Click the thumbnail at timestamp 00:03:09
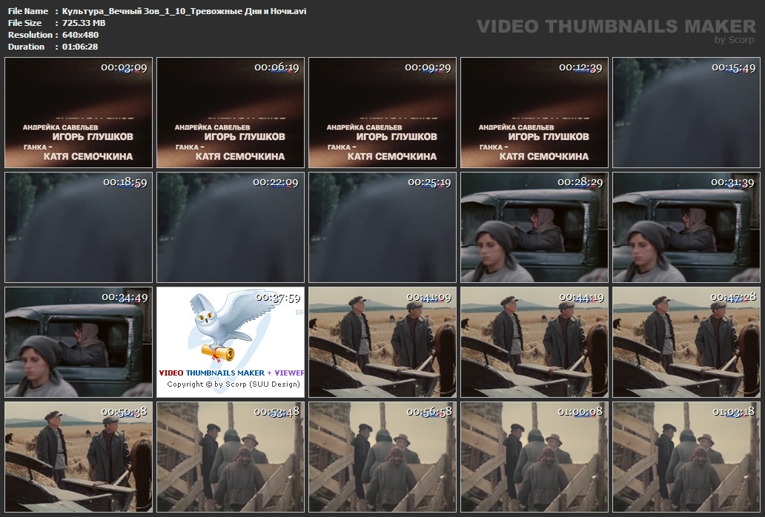Image resolution: width=765 pixels, height=517 pixels. [x=78, y=113]
